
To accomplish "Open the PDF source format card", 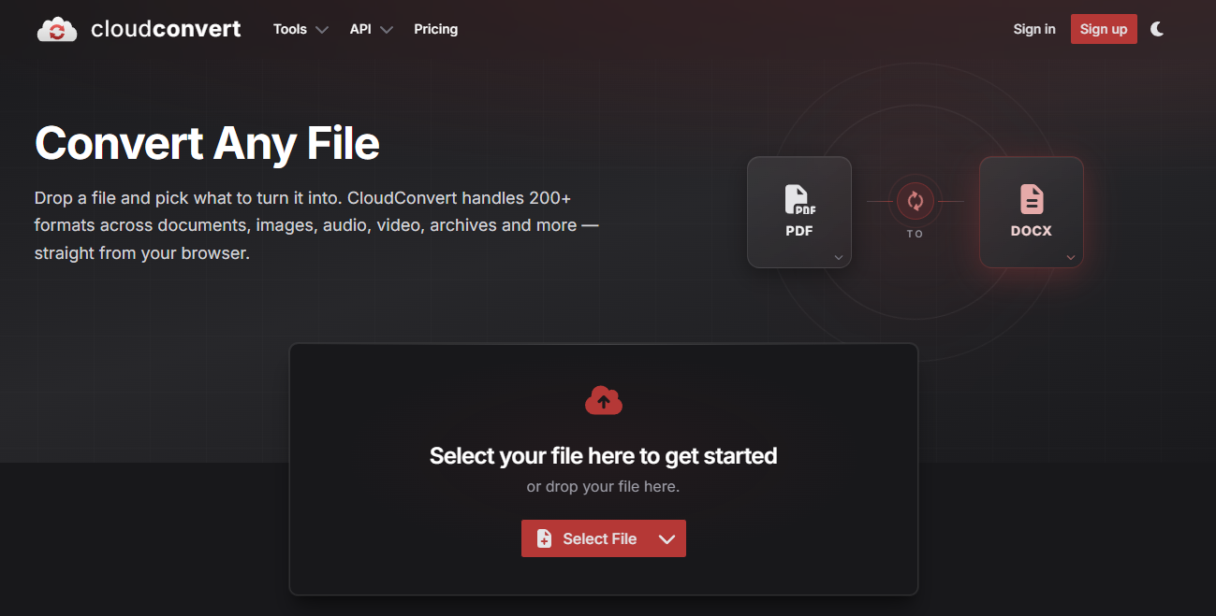I will tap(799, 212).
